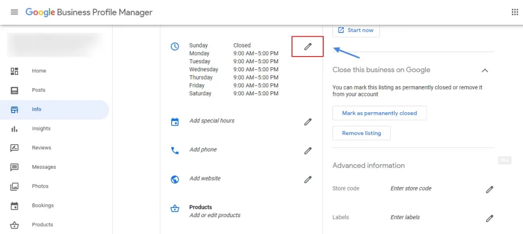Screen dimensions: 523x234
Task: Click the clock icon beside hours
Action: pos(175,46)
